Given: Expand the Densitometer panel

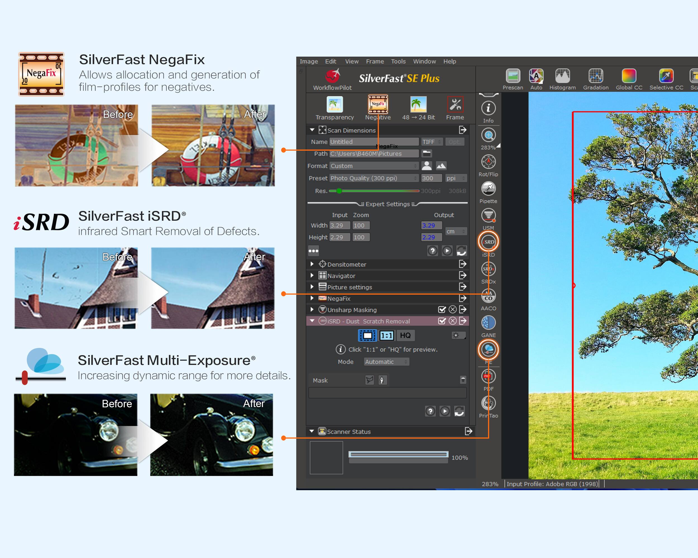Looking at the screenshot, I should click(312, 264).
